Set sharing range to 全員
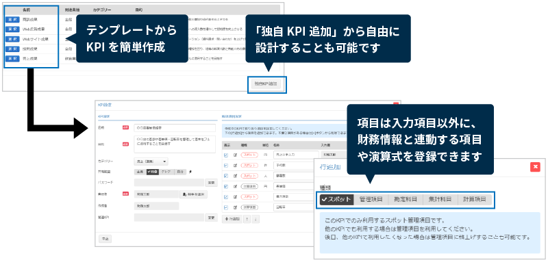The image size is (548, 260). [140, 172]
